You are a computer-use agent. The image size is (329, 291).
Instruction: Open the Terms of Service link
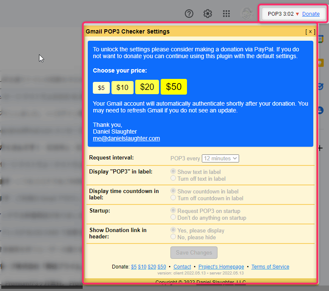point(270,267)
